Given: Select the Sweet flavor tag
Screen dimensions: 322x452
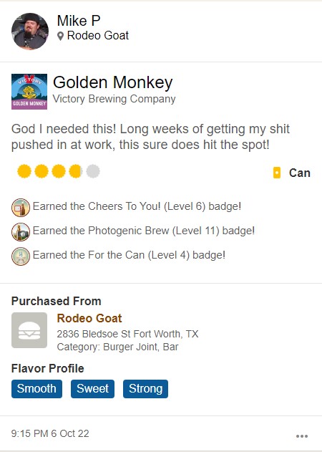Looking at the screenshot, I should pyautogui.click(x=92, y=388).
